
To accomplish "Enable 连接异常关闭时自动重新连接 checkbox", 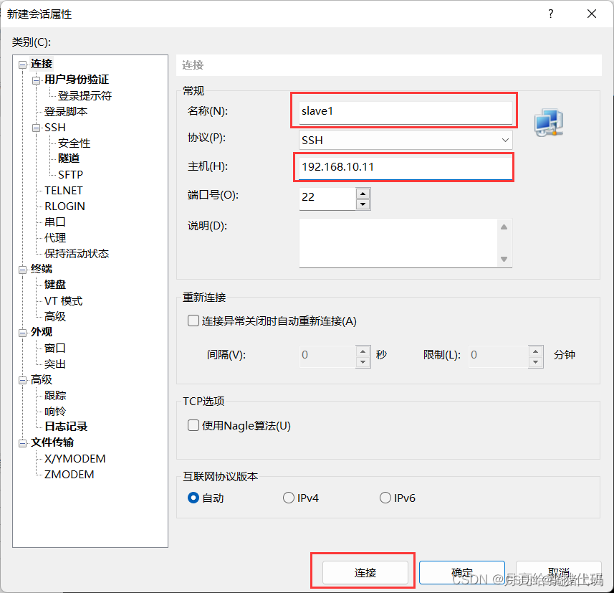I will click(x=193, y=321).
